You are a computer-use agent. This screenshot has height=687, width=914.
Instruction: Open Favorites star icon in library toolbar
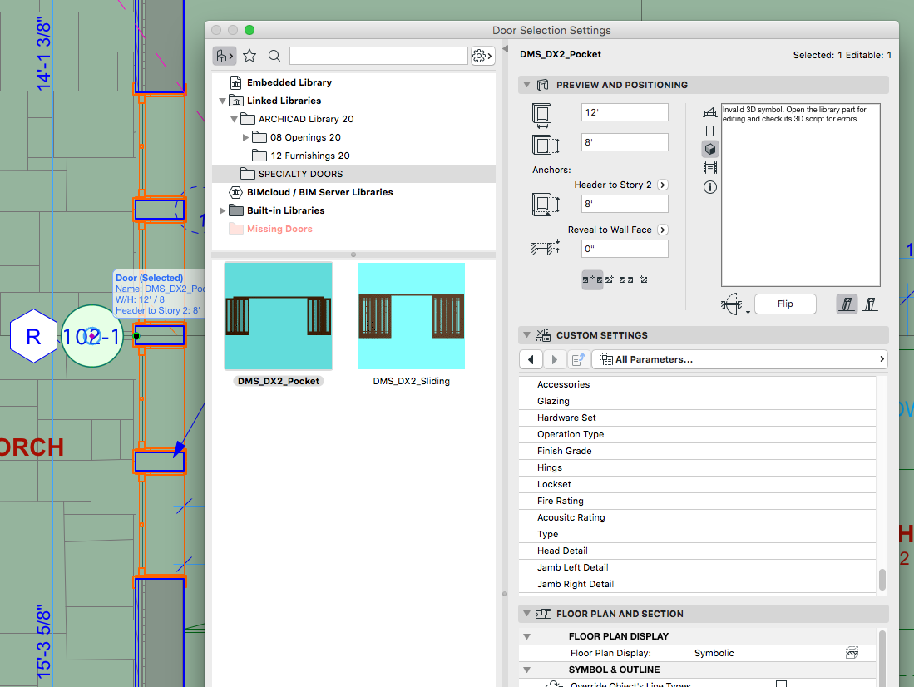coord(249,56)
